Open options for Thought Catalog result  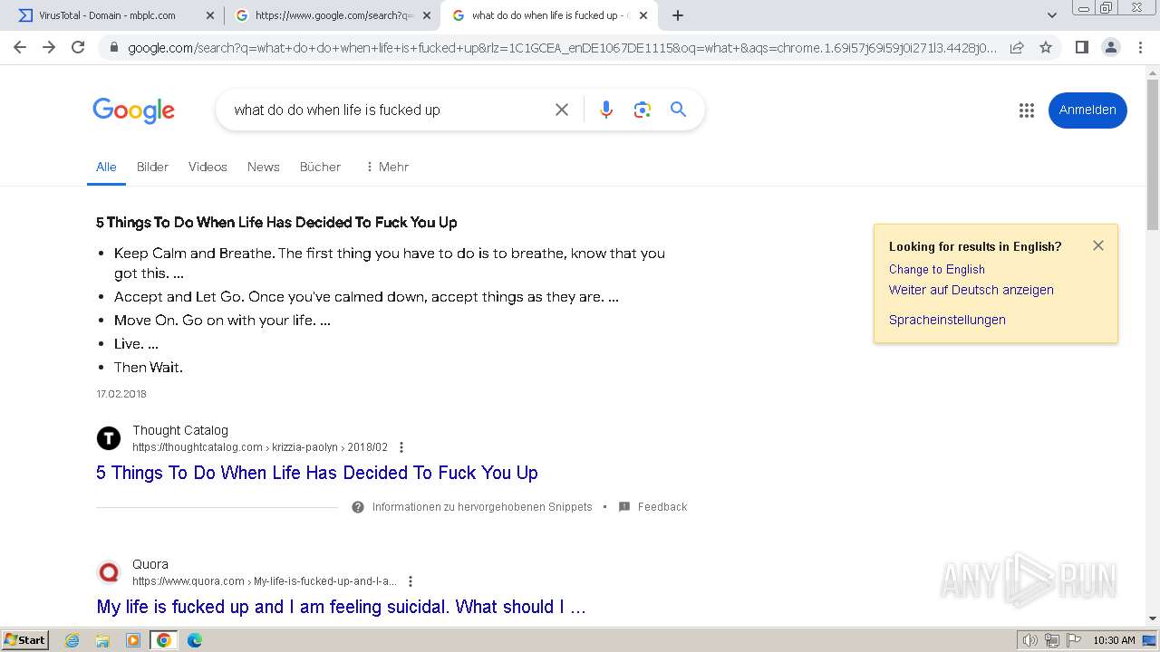point(401,447)
